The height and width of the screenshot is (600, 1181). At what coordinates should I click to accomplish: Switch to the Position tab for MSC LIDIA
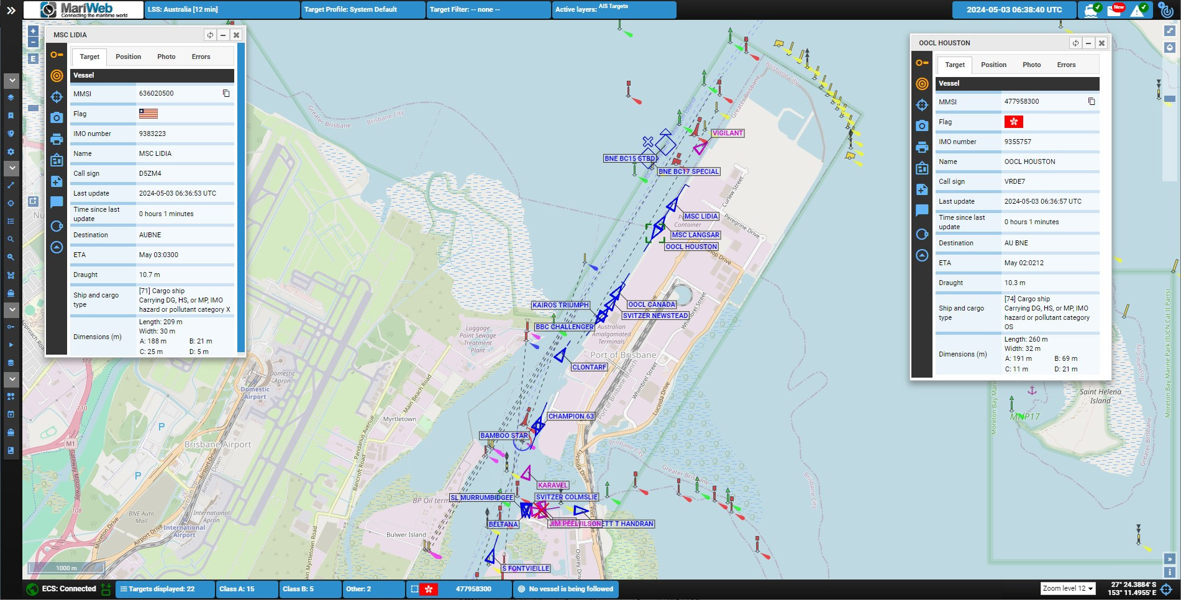[128, 57]
